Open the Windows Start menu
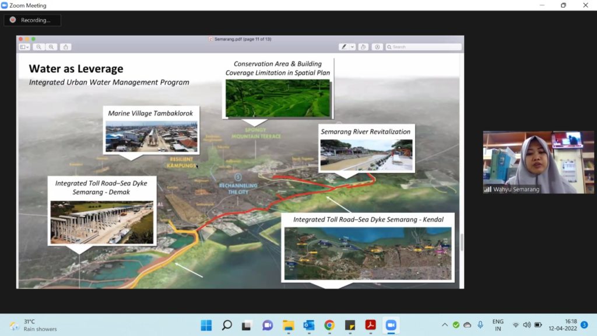Screen dimensions: 597x336 [x=206, y=325]
